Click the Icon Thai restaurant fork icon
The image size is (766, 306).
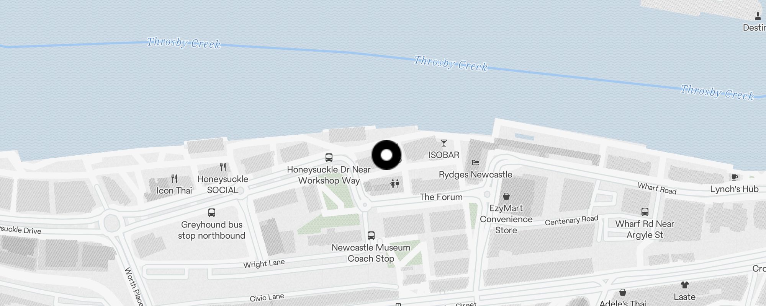tap(174, 178)
